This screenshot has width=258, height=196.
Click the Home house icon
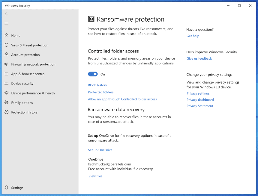pos(6,35)
